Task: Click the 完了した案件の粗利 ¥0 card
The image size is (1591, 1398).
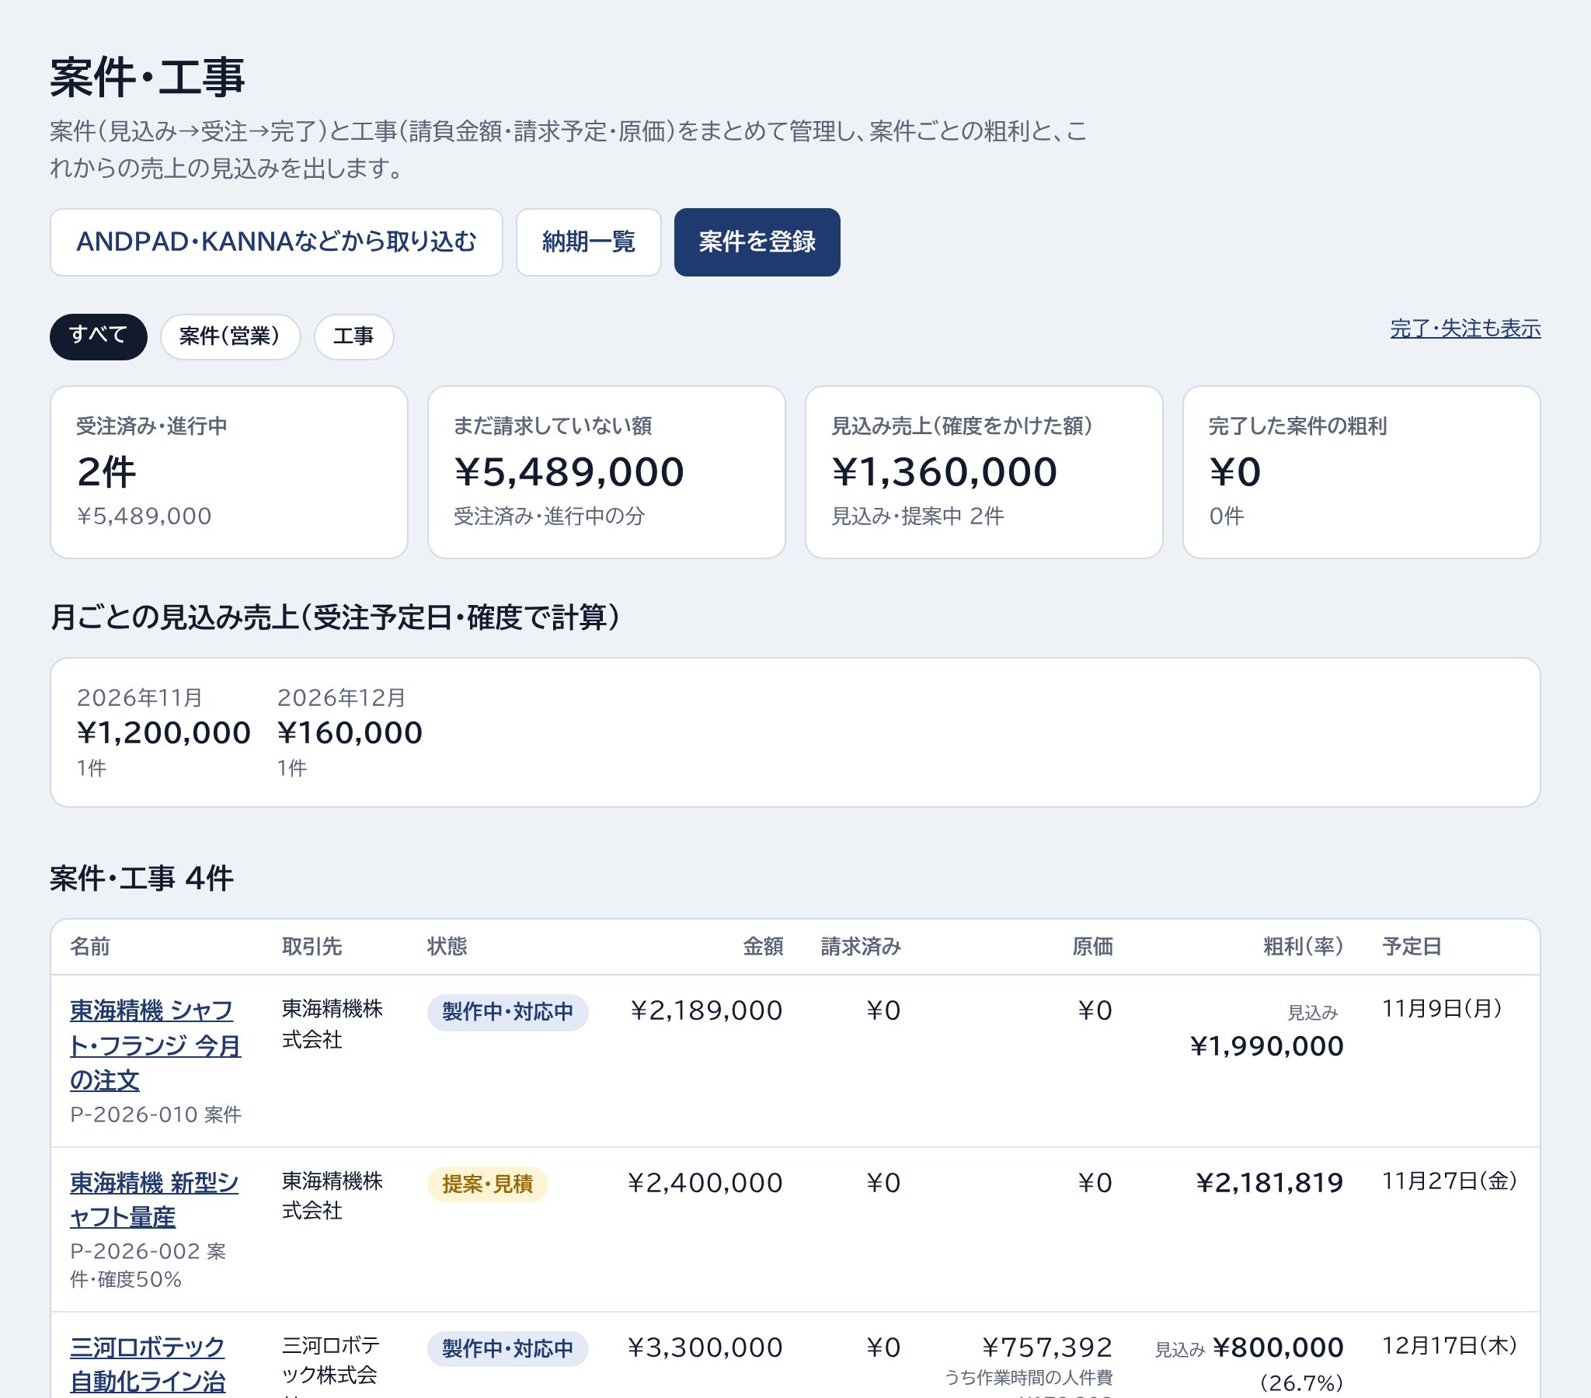Action: point(1361,471)
